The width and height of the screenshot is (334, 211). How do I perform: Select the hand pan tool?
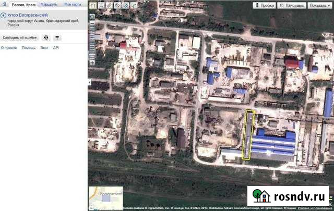92,5
